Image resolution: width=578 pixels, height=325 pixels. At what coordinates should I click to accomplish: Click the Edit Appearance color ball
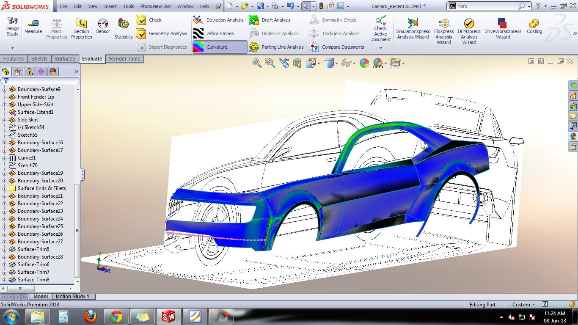tap(364, 63)
